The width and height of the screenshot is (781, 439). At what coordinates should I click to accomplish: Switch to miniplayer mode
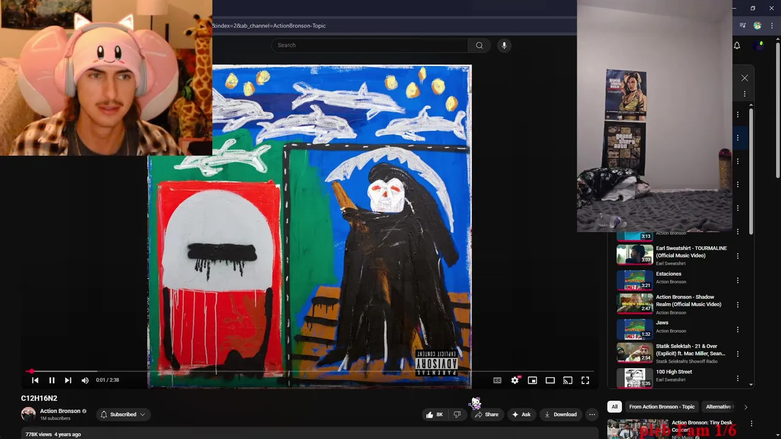click(532, 380)
